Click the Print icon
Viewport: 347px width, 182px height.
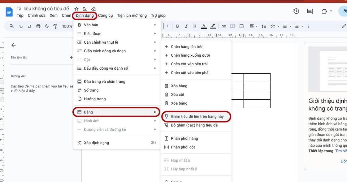point(38,26)
